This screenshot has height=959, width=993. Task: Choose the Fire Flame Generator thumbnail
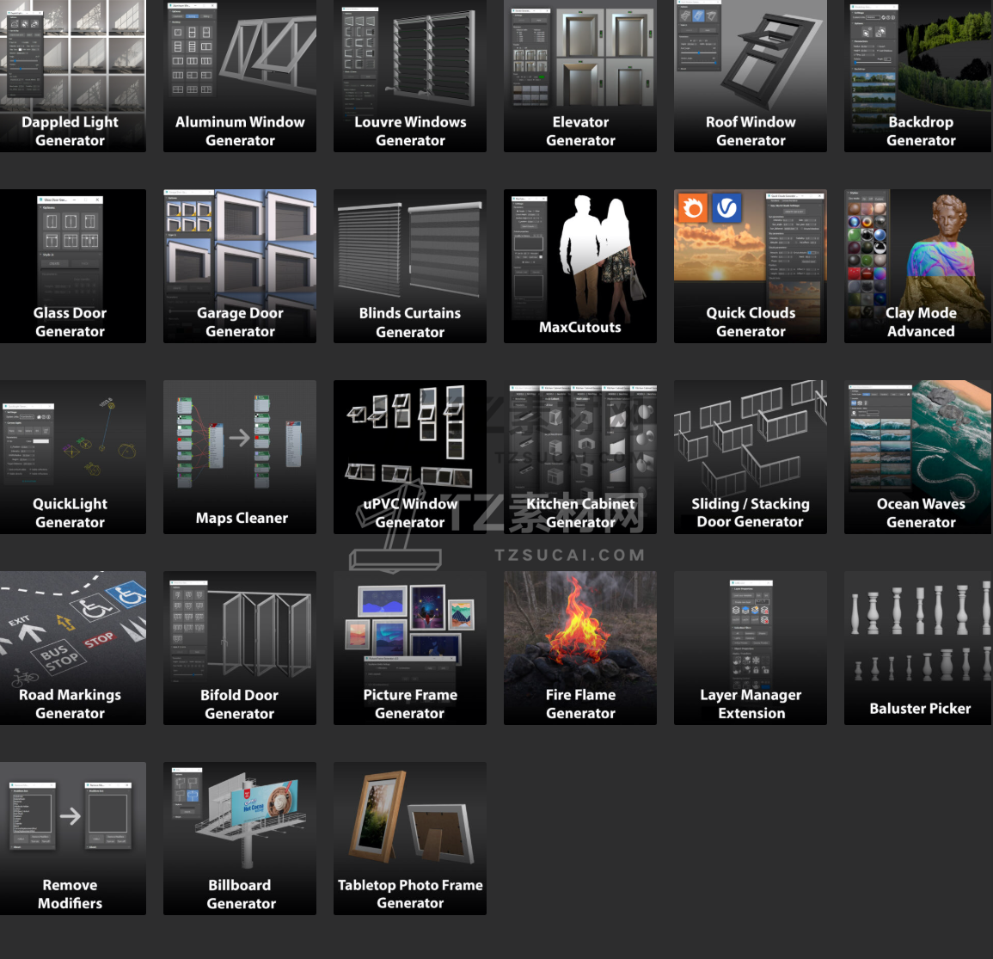[x=580, y=648]
